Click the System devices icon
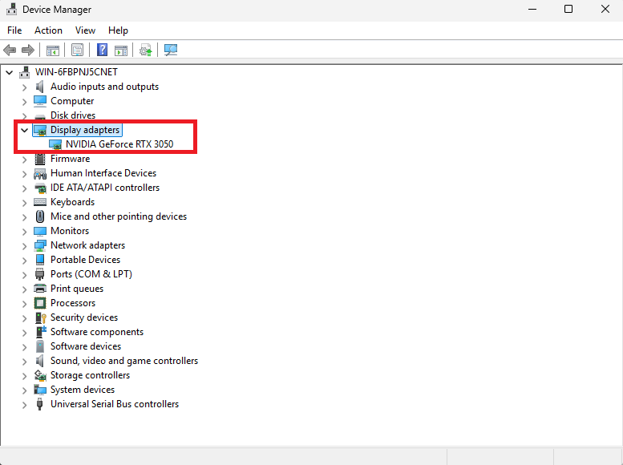Image resolution: width=623 pixels, height=465 pixels. [40, 390]
